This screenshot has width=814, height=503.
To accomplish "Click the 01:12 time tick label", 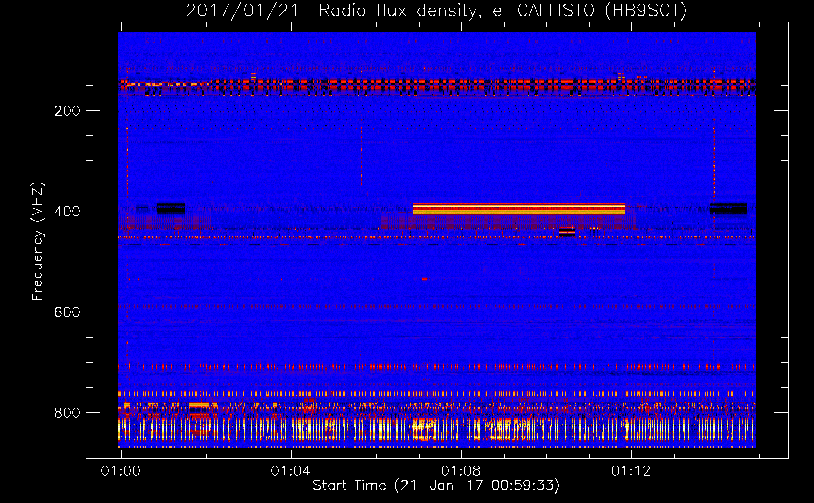I will pyautogui.click(x=631, y=471).
